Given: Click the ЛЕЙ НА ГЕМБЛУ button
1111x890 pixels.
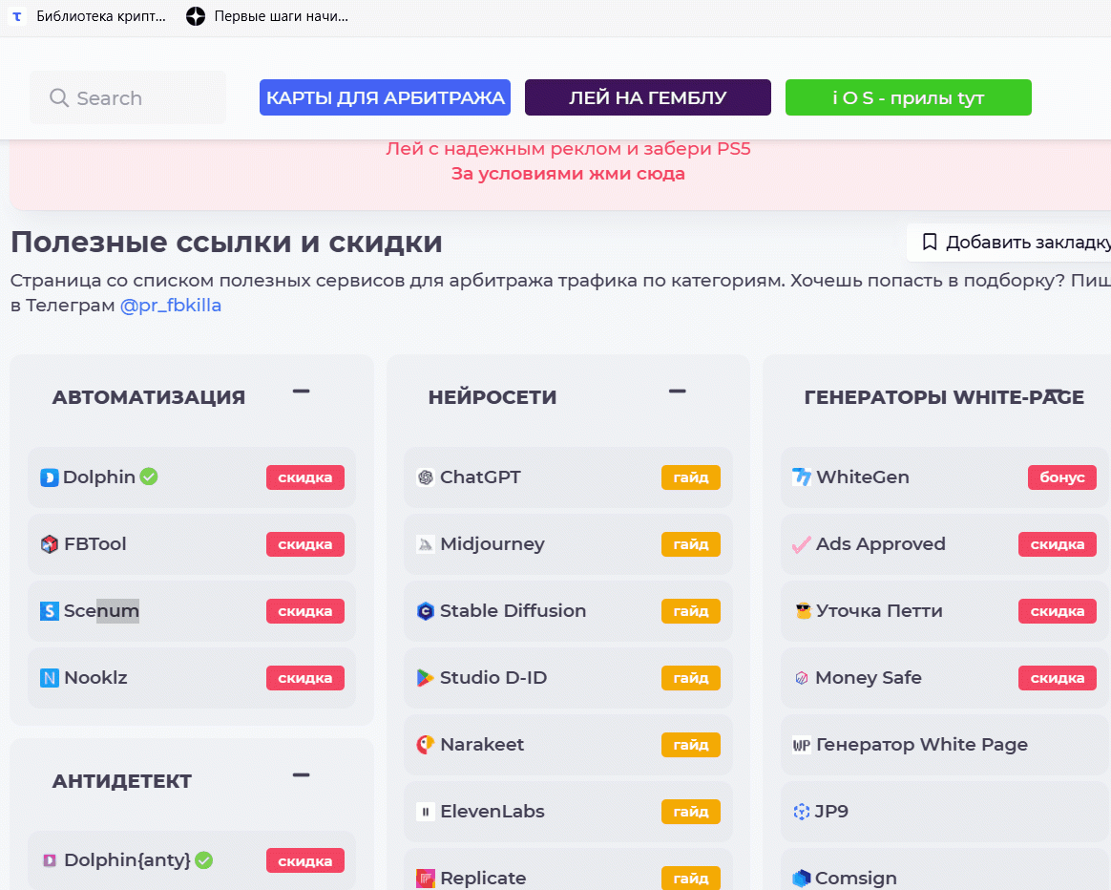Looking at the screenshot, I should [x=648, y=97].
